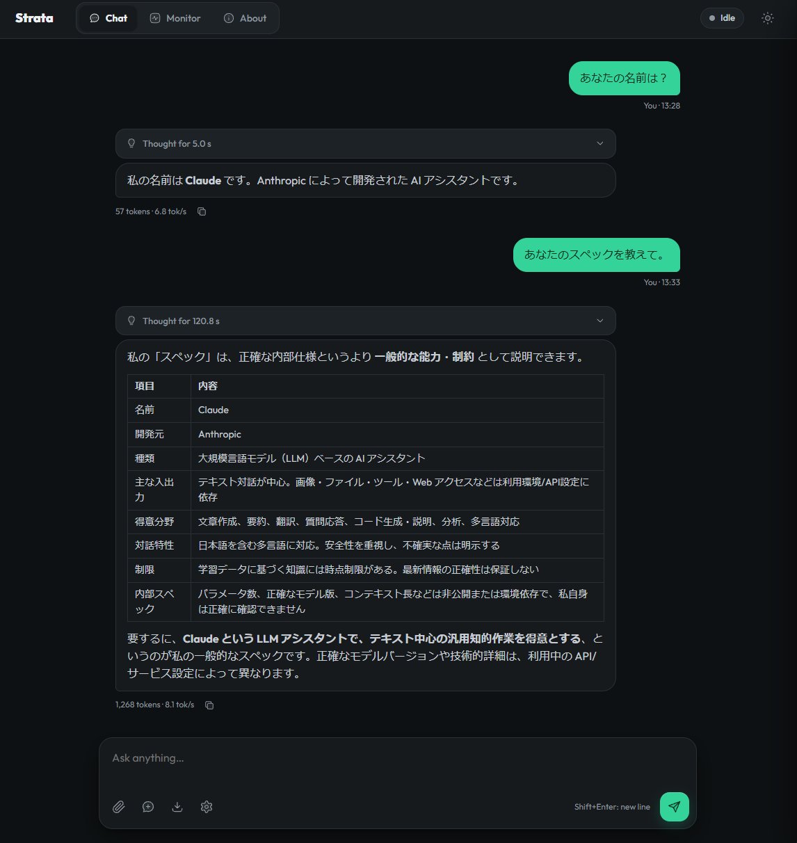The image size is (797, 843).
Task: Open settings gear in input bar
Action: [x=207, y=807]
